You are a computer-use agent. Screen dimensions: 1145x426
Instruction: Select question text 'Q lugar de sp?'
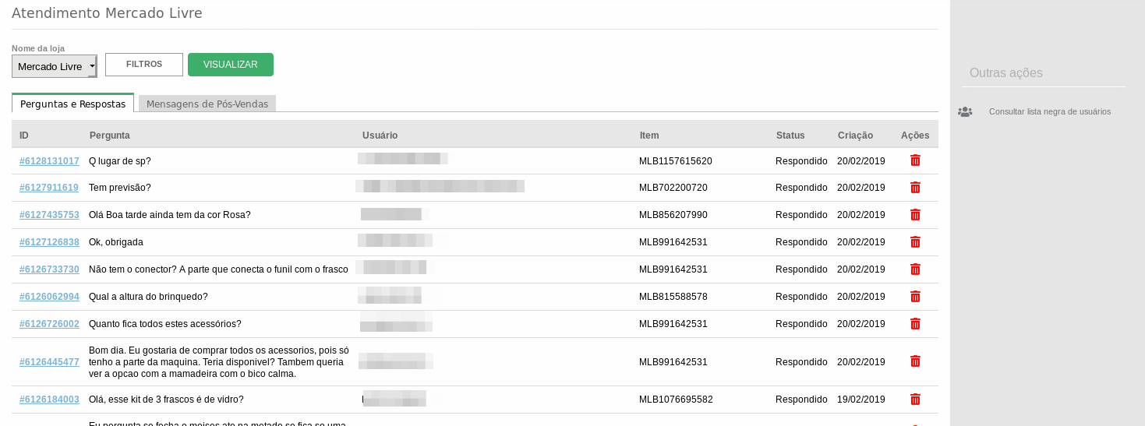[x=120, y=161]
